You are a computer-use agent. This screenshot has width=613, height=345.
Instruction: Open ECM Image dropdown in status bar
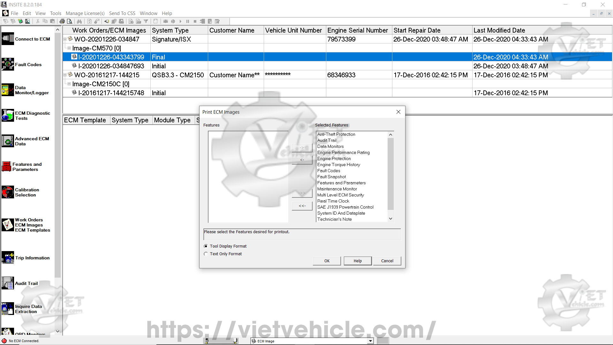tap(370, 341)
